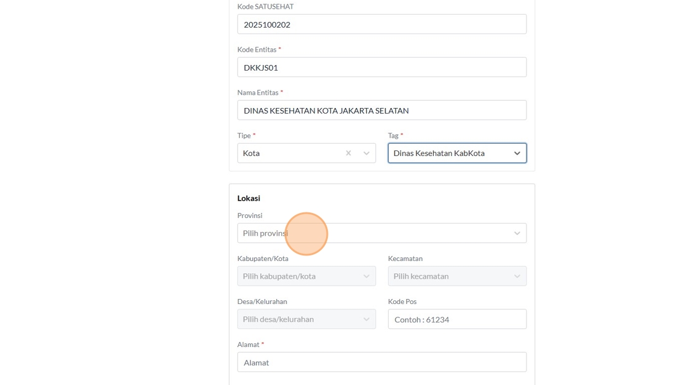
Task: Click the Kode Pos field label
Action: (x=402, y=301)
